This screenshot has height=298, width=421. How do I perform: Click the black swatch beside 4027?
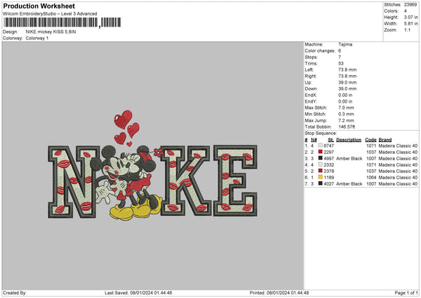coord(321,183)
